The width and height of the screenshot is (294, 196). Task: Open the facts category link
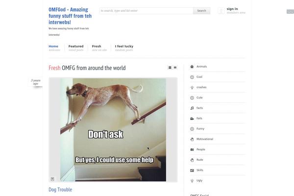[x=199, y=108]
